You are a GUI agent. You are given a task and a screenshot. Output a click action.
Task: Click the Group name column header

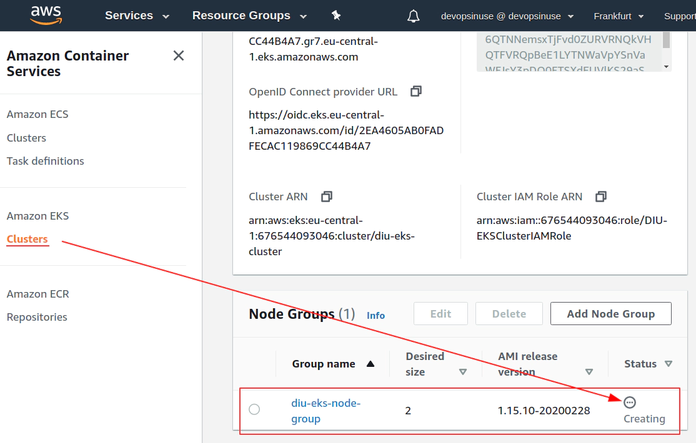324,364
